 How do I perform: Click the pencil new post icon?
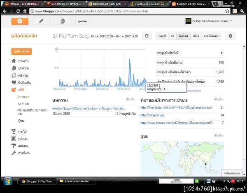pos(41,21)
